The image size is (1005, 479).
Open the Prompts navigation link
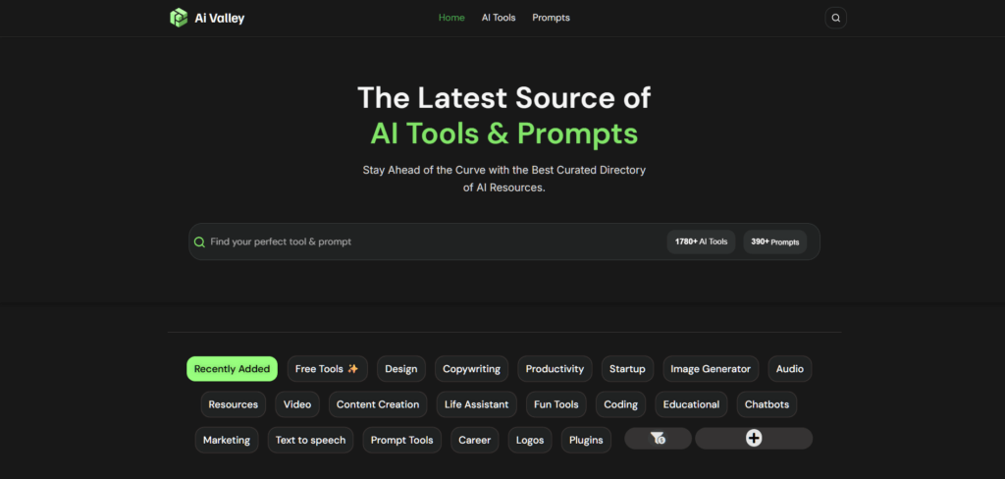551,18
